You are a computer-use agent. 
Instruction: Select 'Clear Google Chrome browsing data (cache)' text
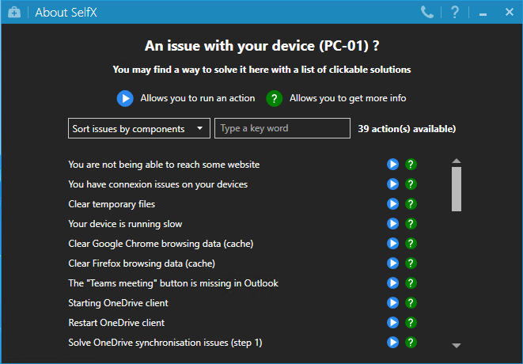[x=161, y=244]
